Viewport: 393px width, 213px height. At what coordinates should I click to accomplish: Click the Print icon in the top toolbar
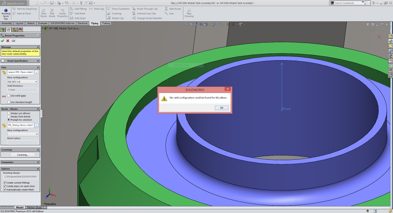click(x=59, y=3)
